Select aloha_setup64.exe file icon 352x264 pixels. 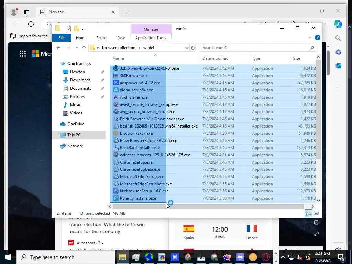(x=116, y=90)
